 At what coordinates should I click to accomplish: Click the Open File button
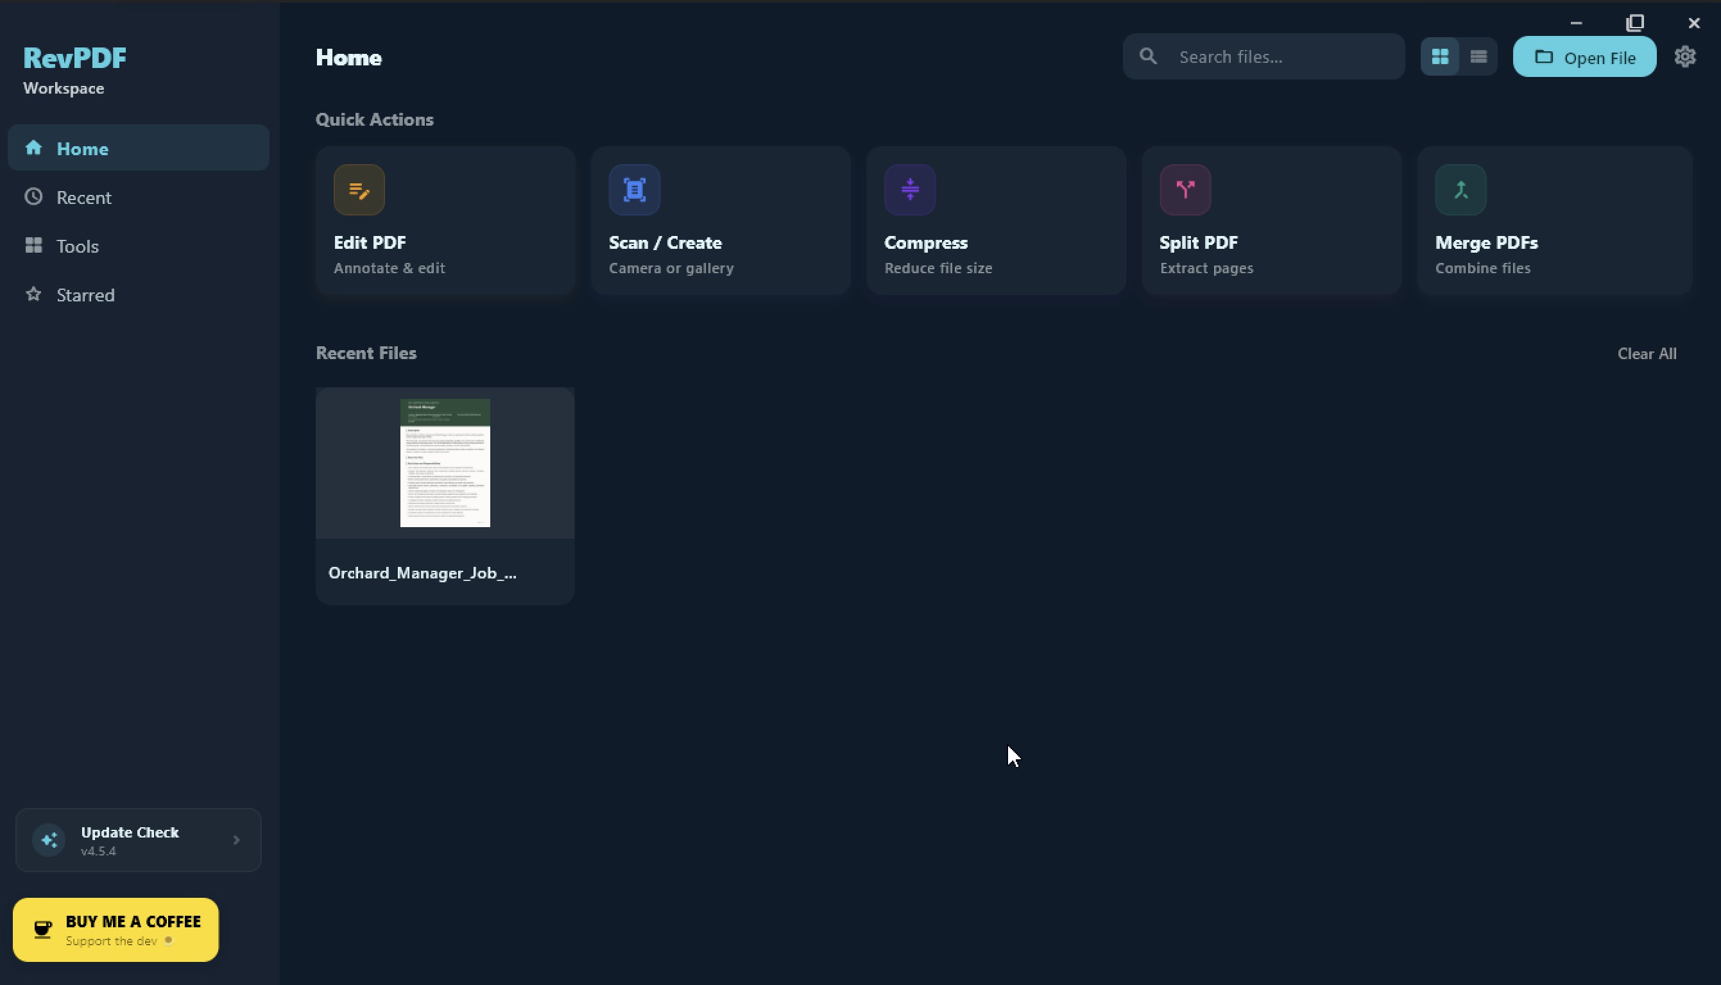click(1584, 57)
